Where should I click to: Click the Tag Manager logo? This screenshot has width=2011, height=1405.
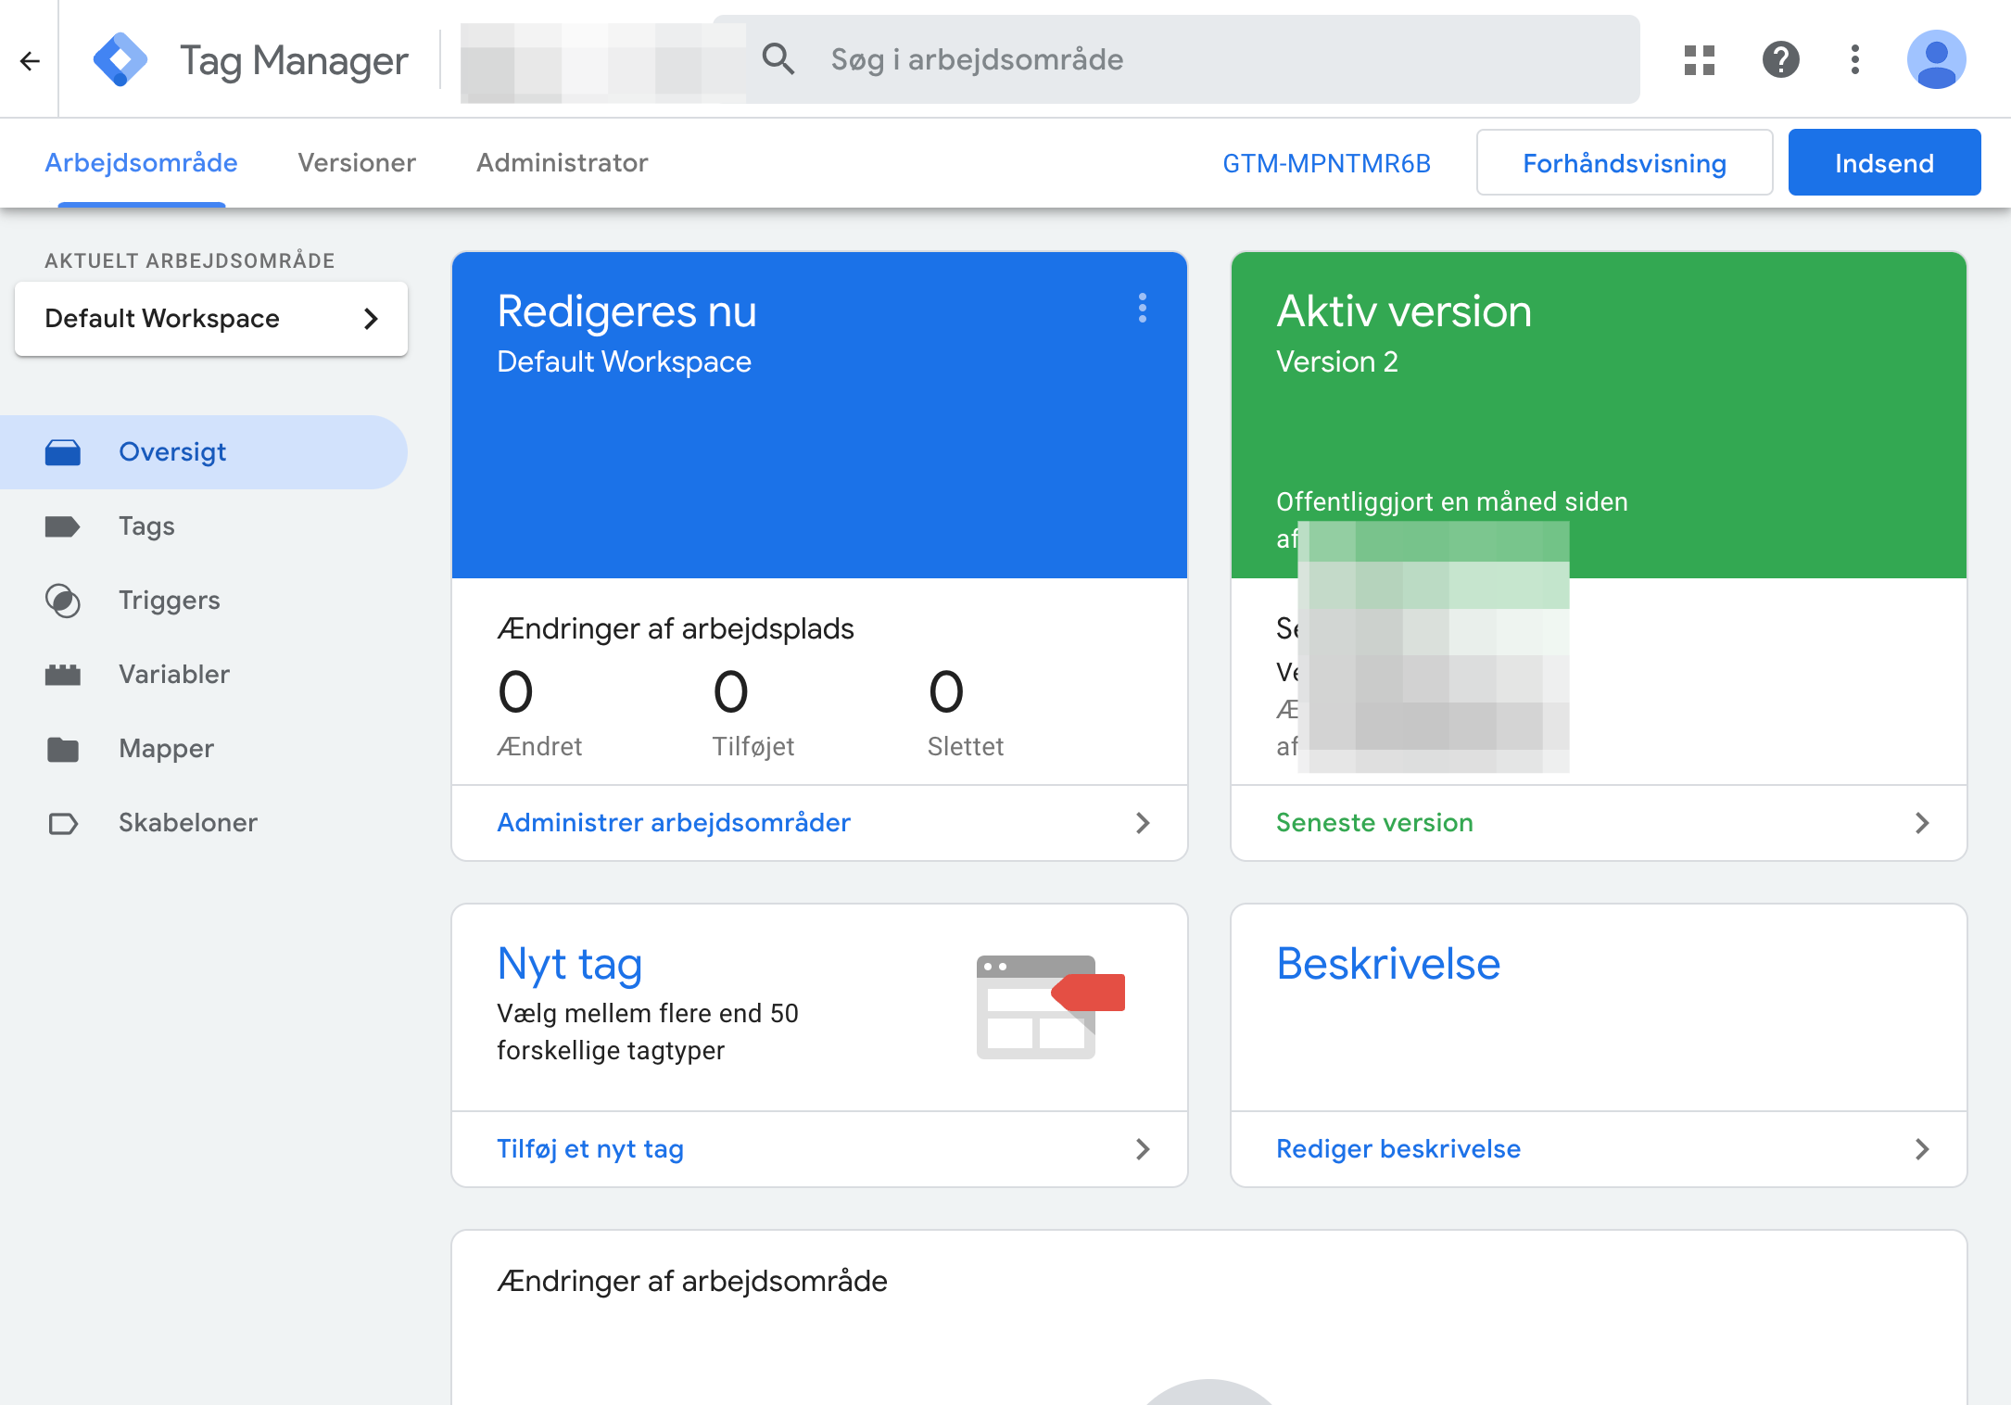coord(120,60)
